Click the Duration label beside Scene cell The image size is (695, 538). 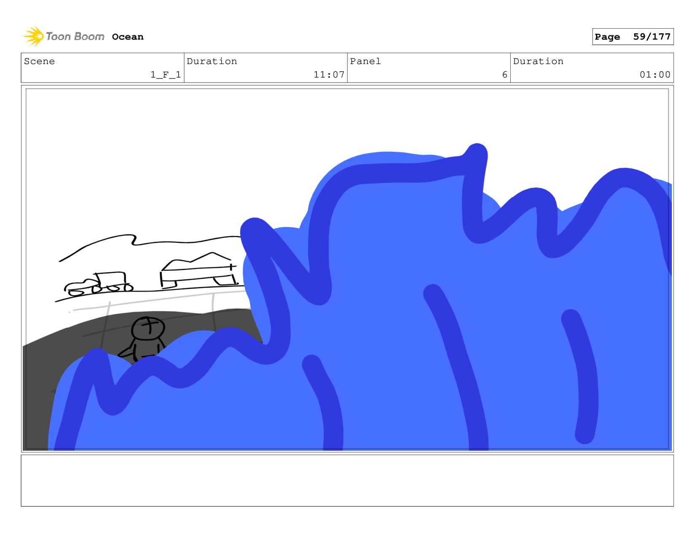pos(212,61)
